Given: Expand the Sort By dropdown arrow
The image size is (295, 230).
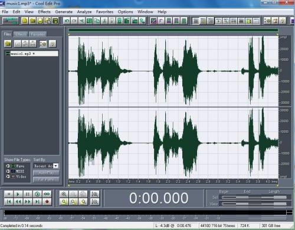Looking at the screenshot, I should point(56,166).
